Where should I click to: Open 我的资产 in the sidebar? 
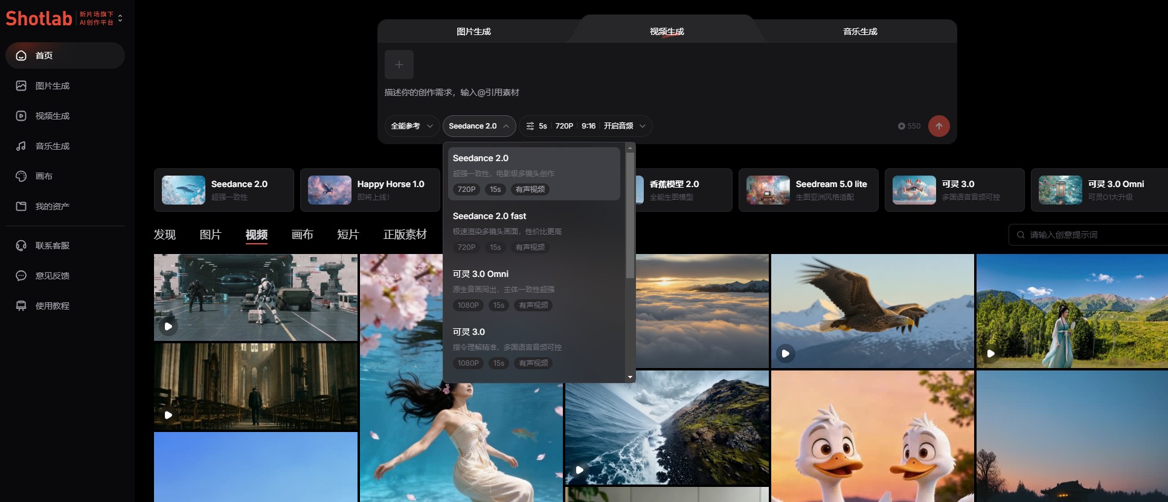click(52, 206)
